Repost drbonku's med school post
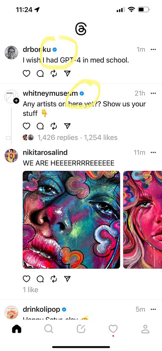Image resolution: width=162 pixels, height=351 pixels. pyautogui.click(x=54, y=74)
